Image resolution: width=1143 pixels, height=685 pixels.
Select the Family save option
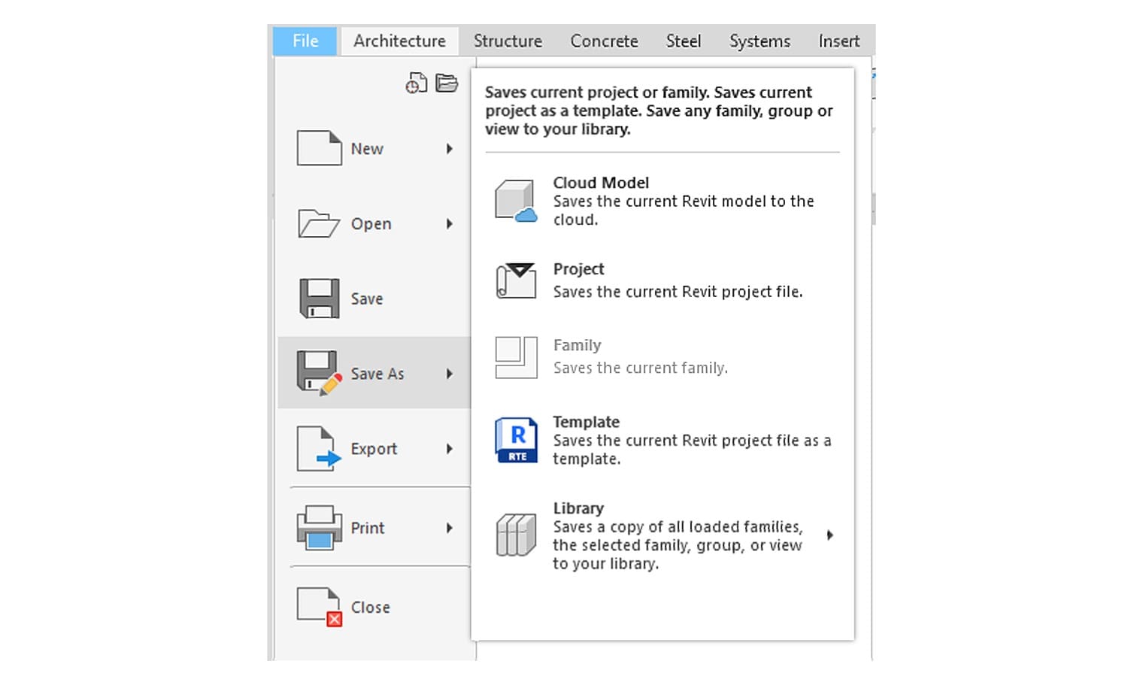(x=662, y=357)
